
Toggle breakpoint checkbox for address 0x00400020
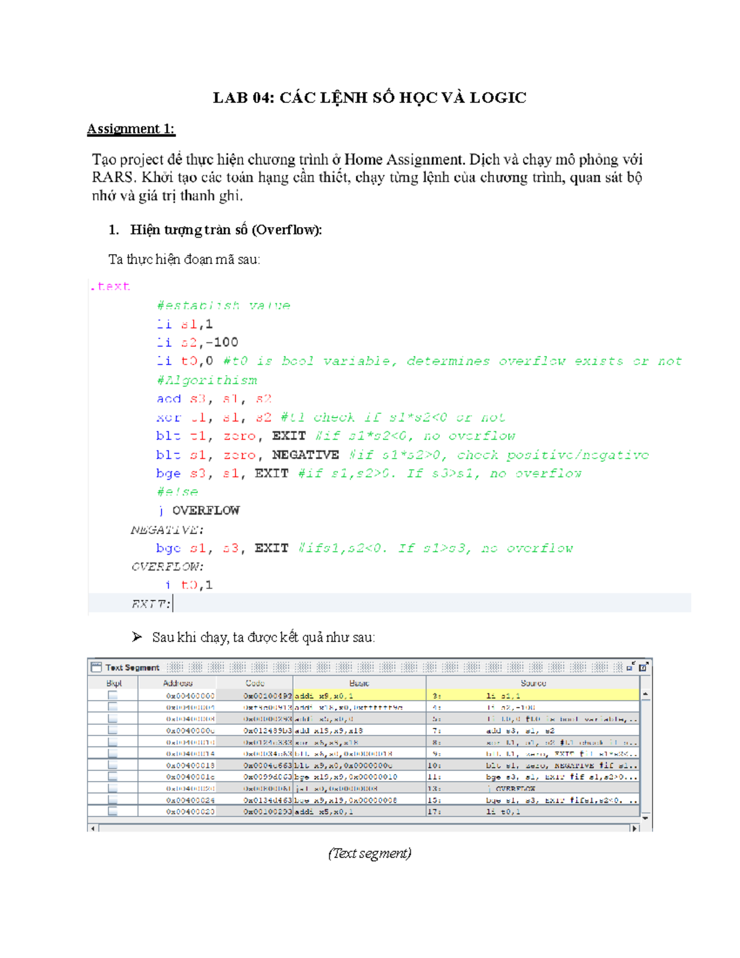pyautogui.click(x=112, y=788)
